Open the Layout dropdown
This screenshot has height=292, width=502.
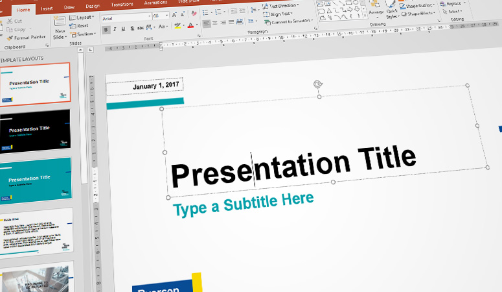coord(81,17)
